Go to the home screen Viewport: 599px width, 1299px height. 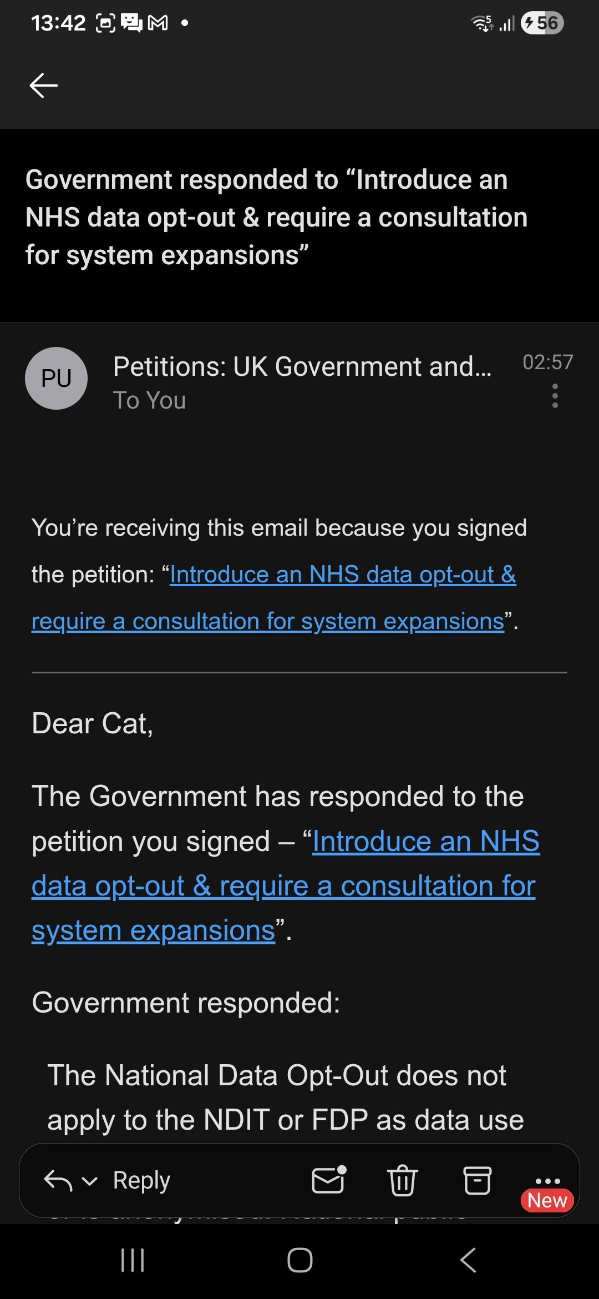[299, 1260]
